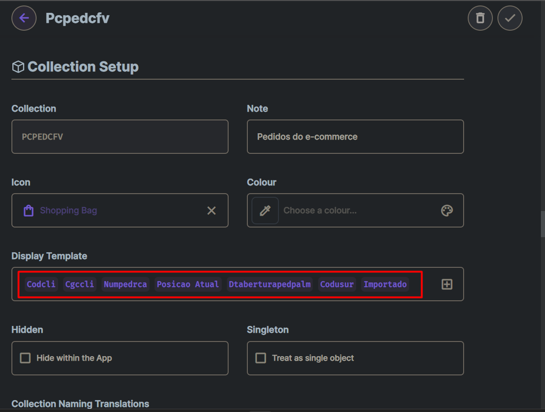This screenshot has width=545, height=412.
Task: Clear the selected icon with the X
Action: 211,211
